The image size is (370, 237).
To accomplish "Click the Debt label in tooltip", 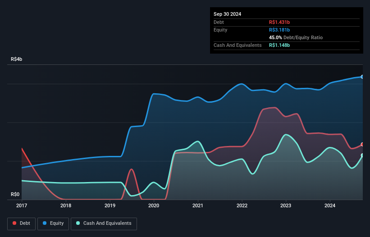I will click(x=219, y=22).
